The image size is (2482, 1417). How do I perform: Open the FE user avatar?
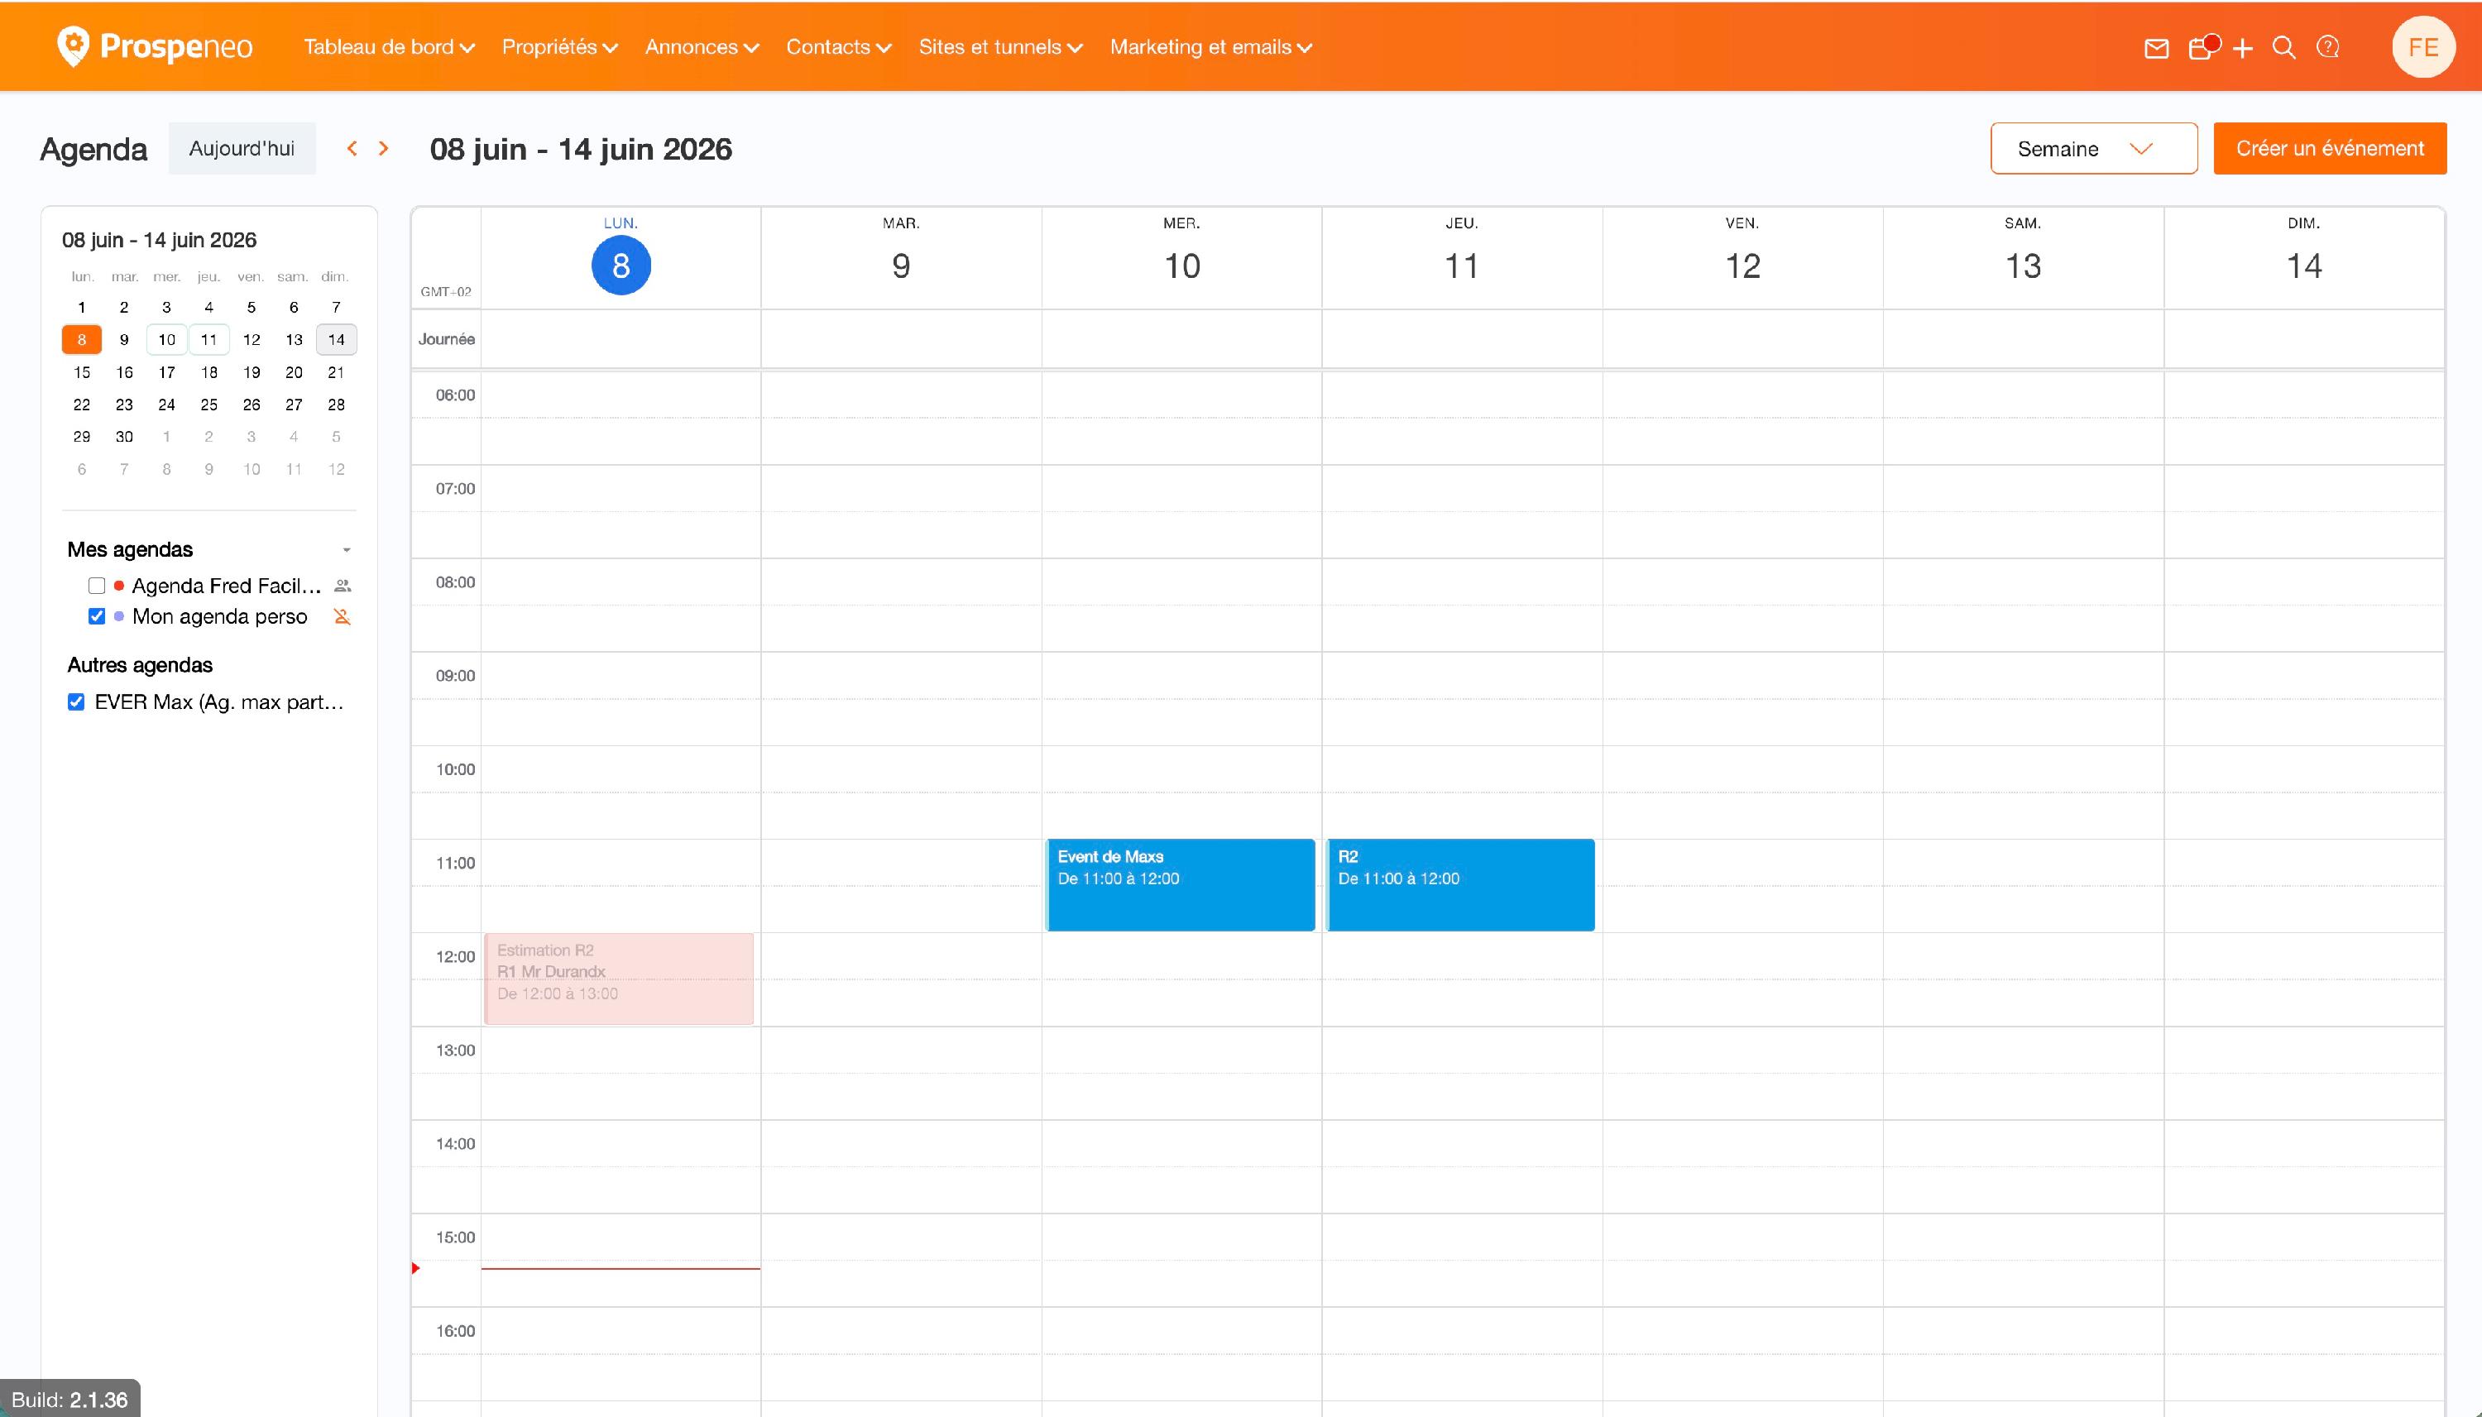click(x=2422, y=46)
